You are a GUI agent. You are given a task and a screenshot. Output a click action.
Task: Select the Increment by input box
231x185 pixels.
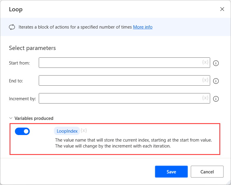tap(119, 98)
